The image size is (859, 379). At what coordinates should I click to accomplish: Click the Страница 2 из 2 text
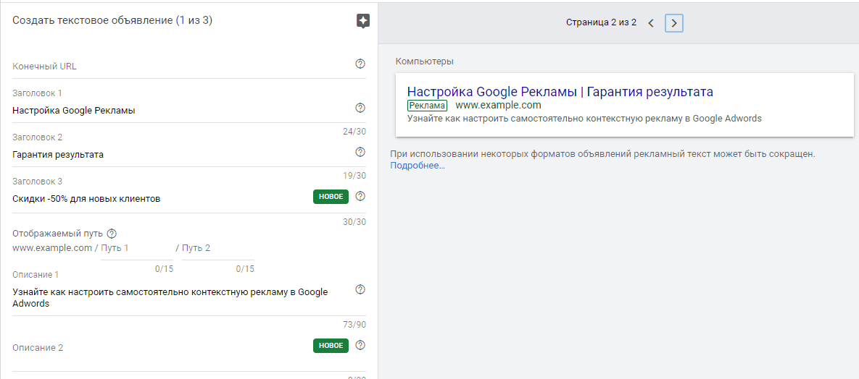pos(601,23)
